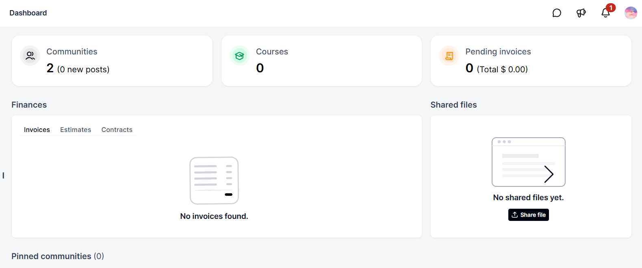Click the Share file button
The width and height of the screenshot is (642, 268).
click(529, 215)
